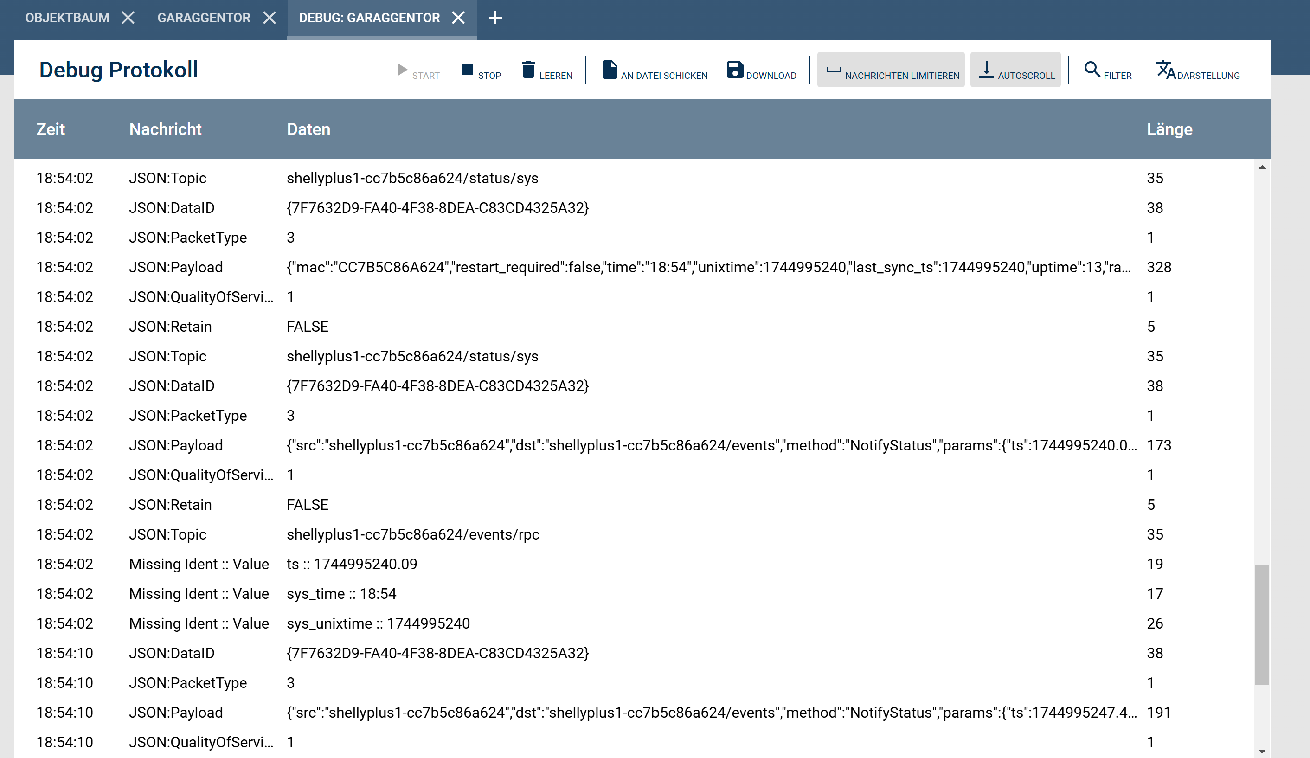Switch to Objektbaum tab
The height and width of the screenshot is (758, 1310).
point(67,18)
